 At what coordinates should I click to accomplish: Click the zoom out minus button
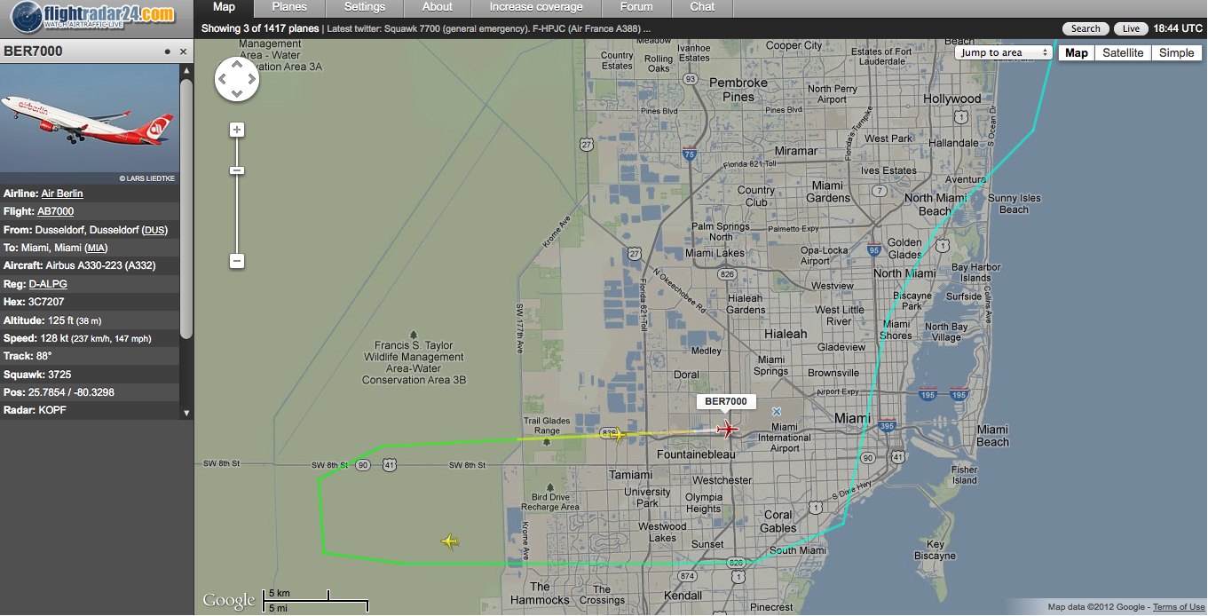(237, 261)
